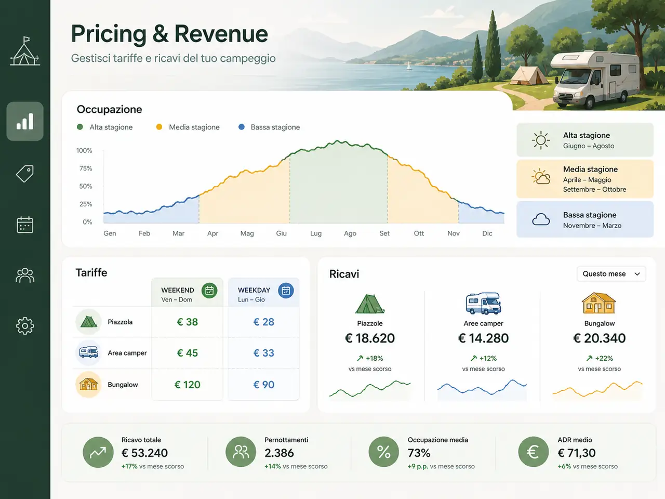The image size is (665, 499).
Task: Click the Piazzola tent icon in Tariffe
Action: coord(88,322)
